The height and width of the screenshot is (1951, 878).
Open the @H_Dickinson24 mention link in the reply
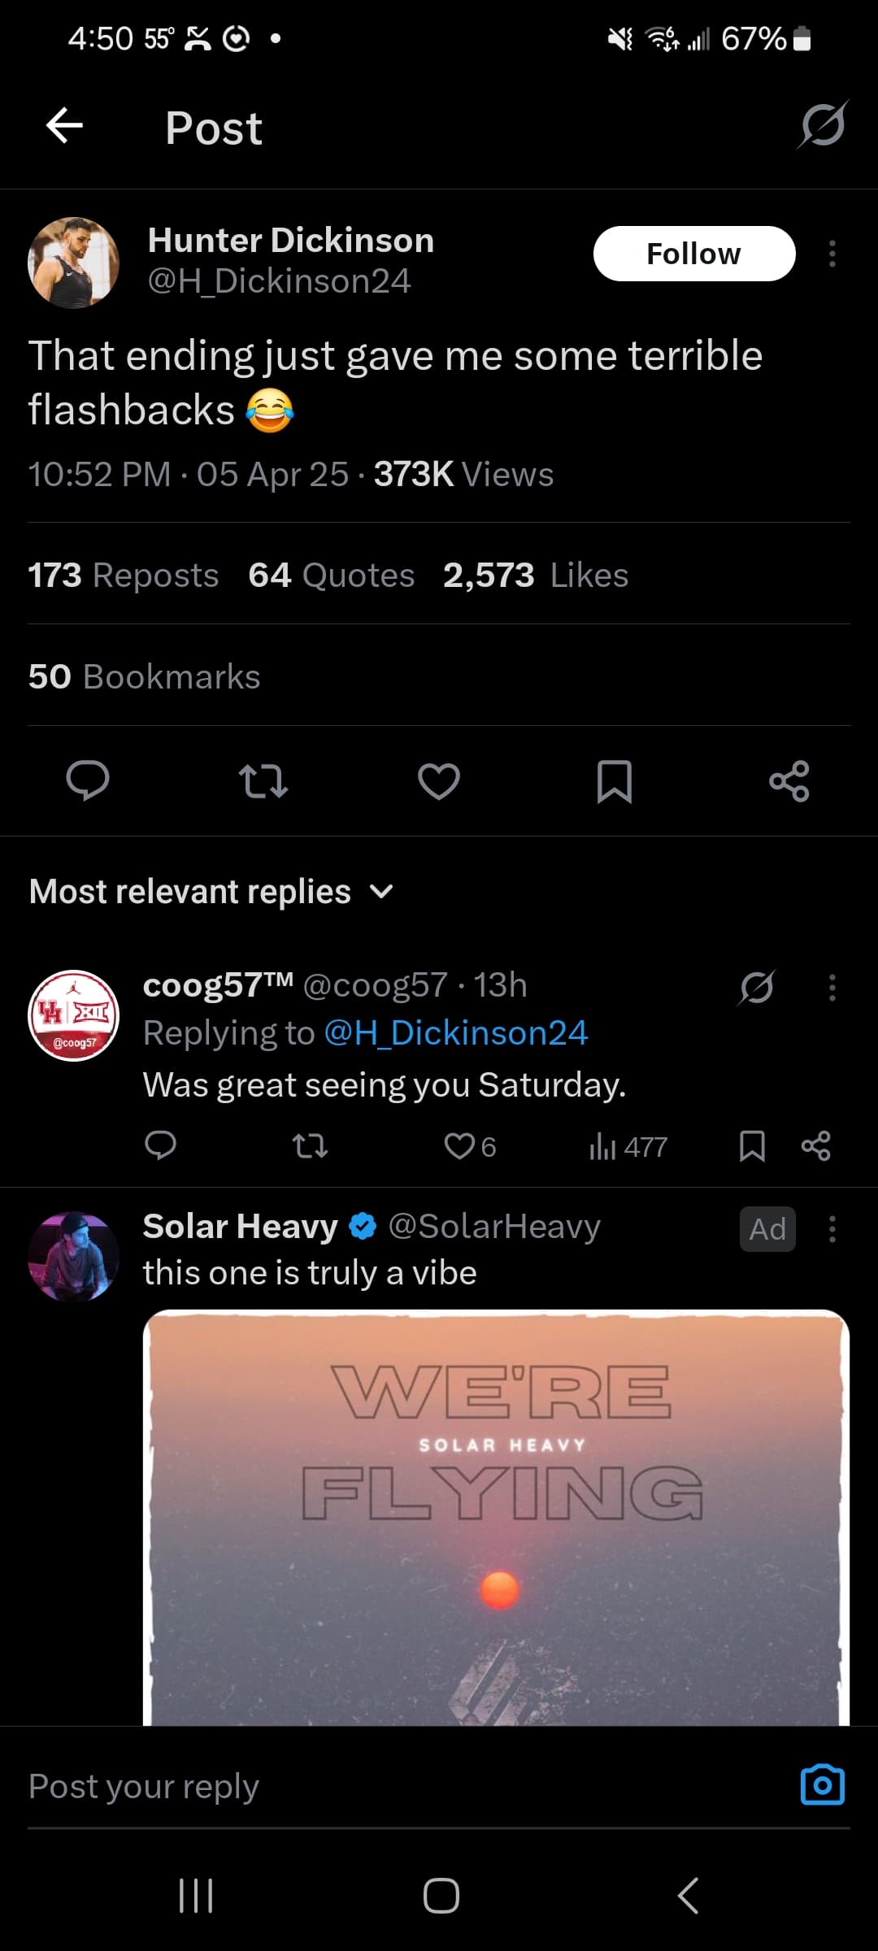tap(455, 1033)
